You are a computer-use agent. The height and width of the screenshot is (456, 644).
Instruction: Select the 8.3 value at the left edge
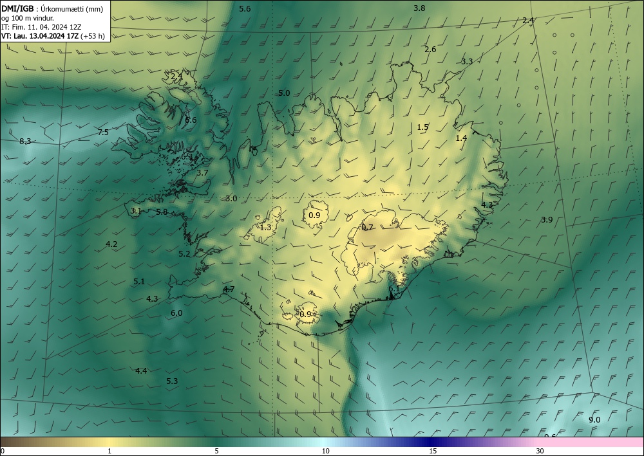25,141
